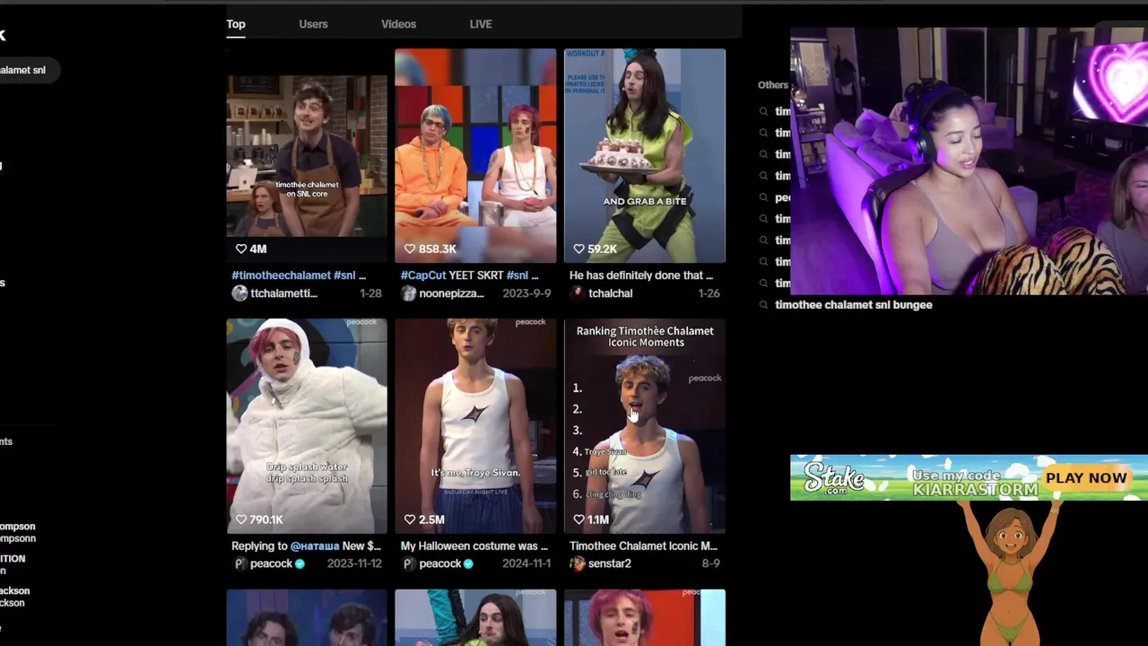Image resolution: width=1148 pixels, height=646 pixels.
Task: Tap heart icon showing 858.3K likes
Action: click(x=410, y=249)
